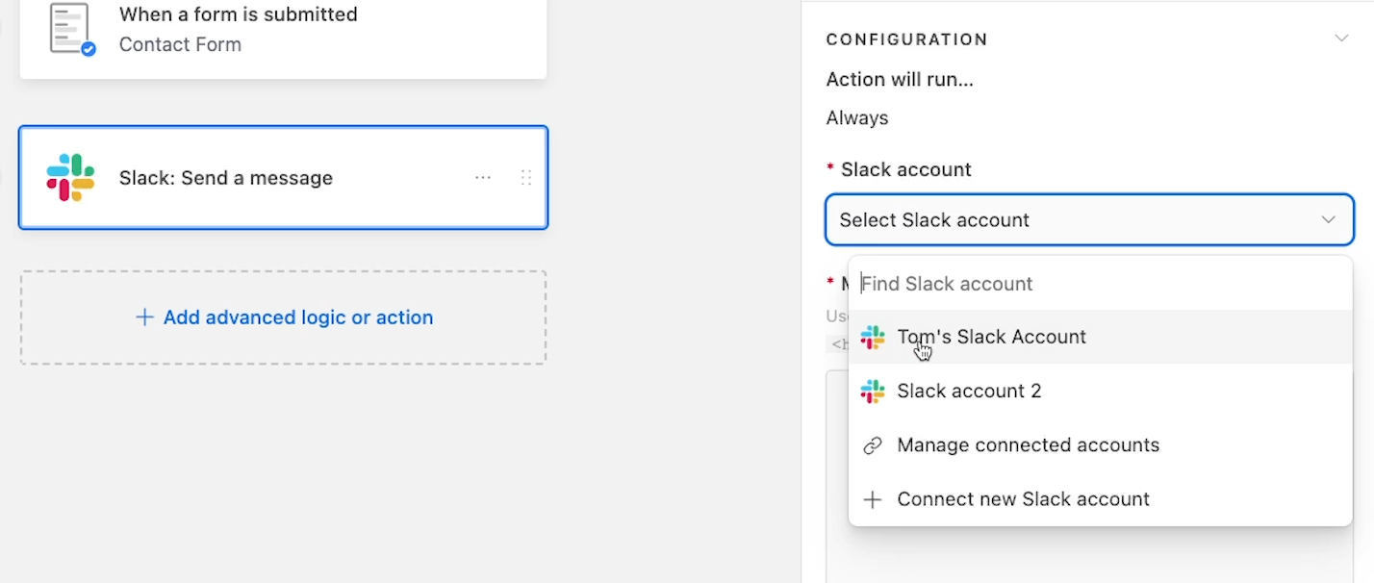Collapse the Configuration section chevron
This screenshot has width=1374, height=583.
point(1341,38)
